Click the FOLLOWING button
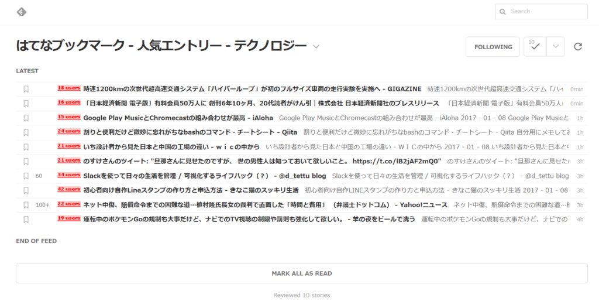The image size is (599, 308). (493, 47)
